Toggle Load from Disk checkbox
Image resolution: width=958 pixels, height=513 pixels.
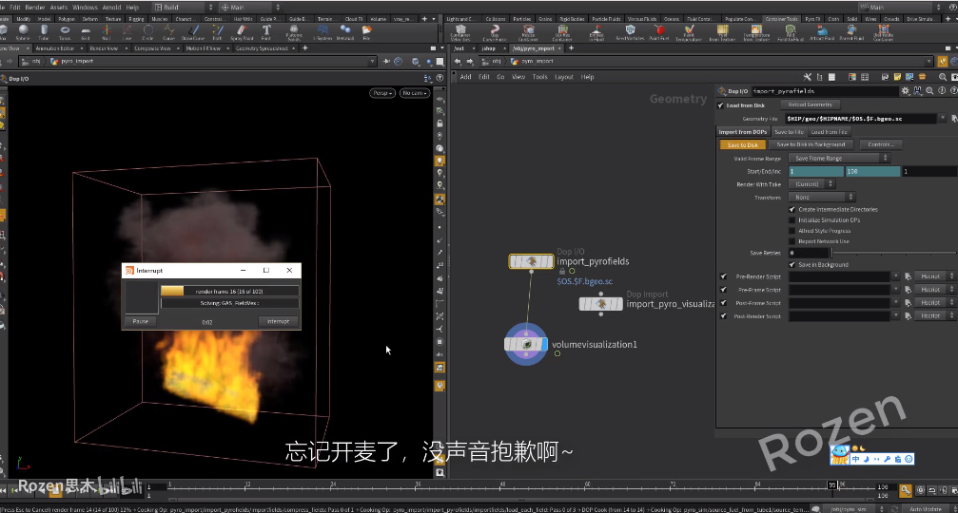[x=721, y=105]
